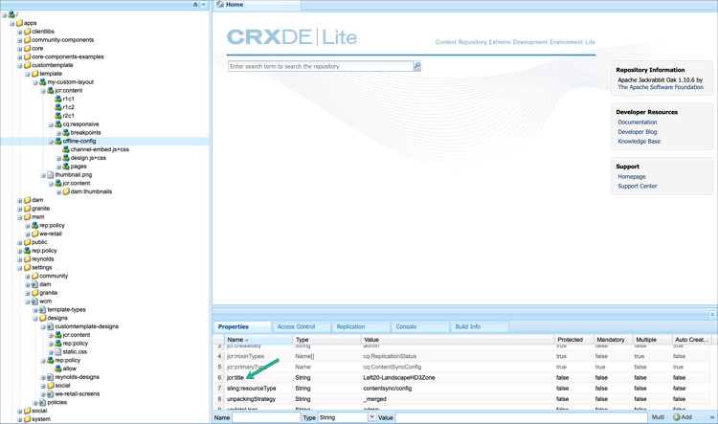Expand the community-components folder
This screenshot has height=424, width=718.
[20, 40]
